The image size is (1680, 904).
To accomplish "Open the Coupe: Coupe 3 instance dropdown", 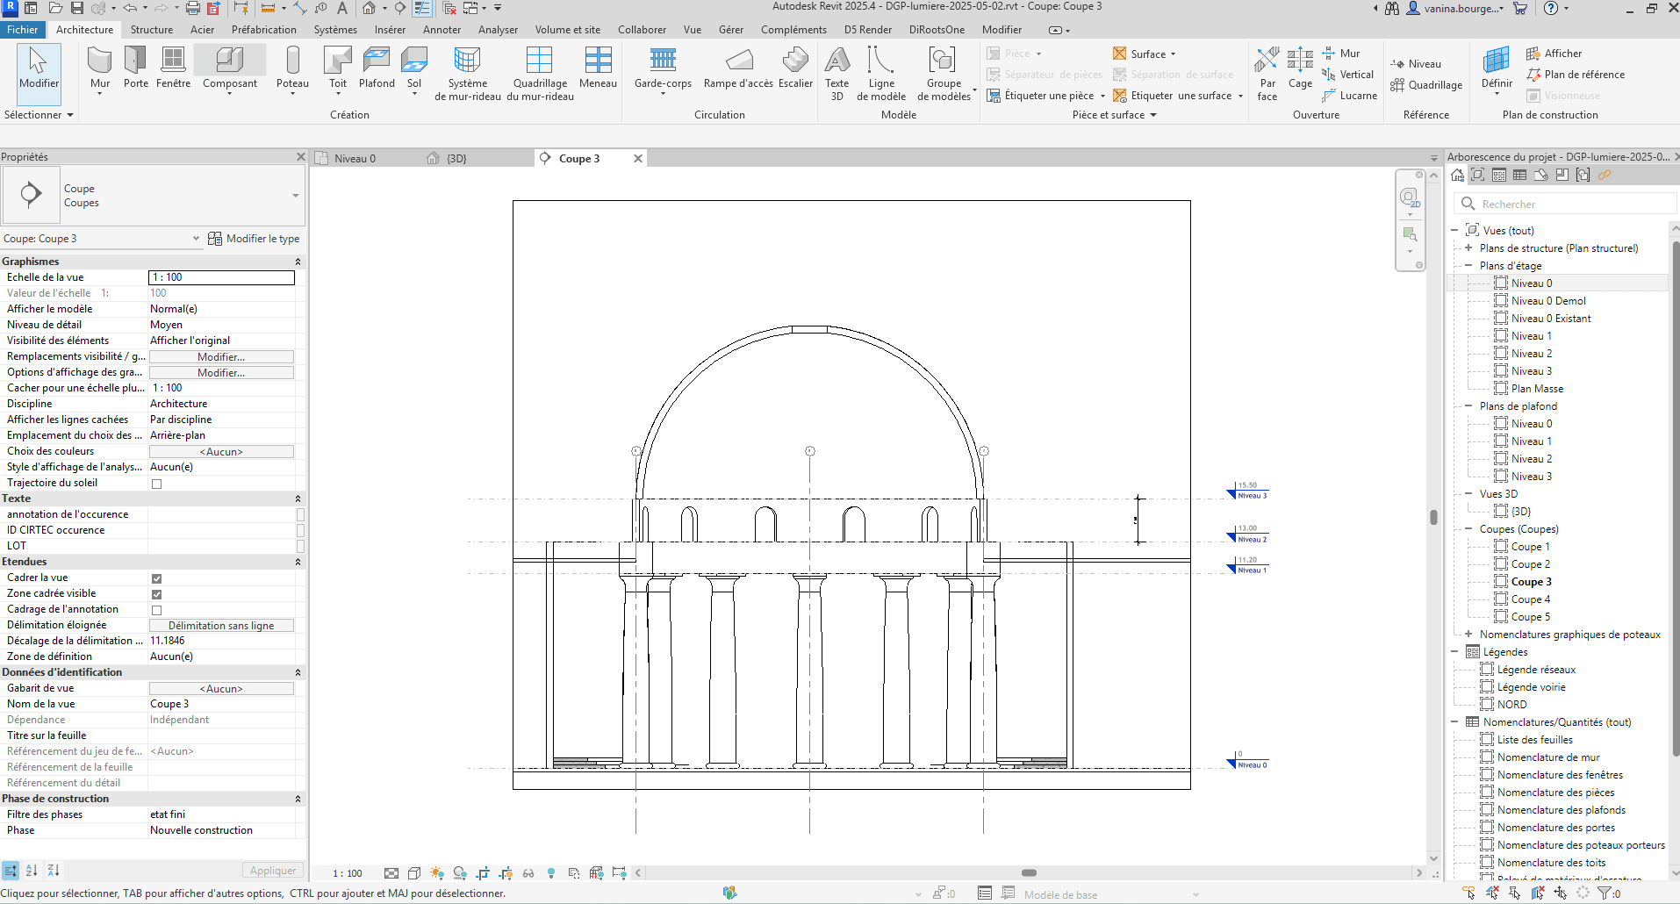I will tap(196, 239).
